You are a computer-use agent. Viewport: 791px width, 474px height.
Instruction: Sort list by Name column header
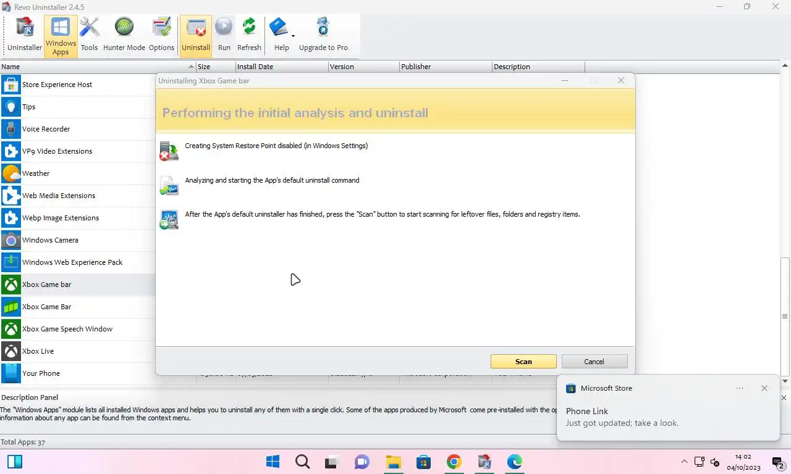[x=98, y=67]
